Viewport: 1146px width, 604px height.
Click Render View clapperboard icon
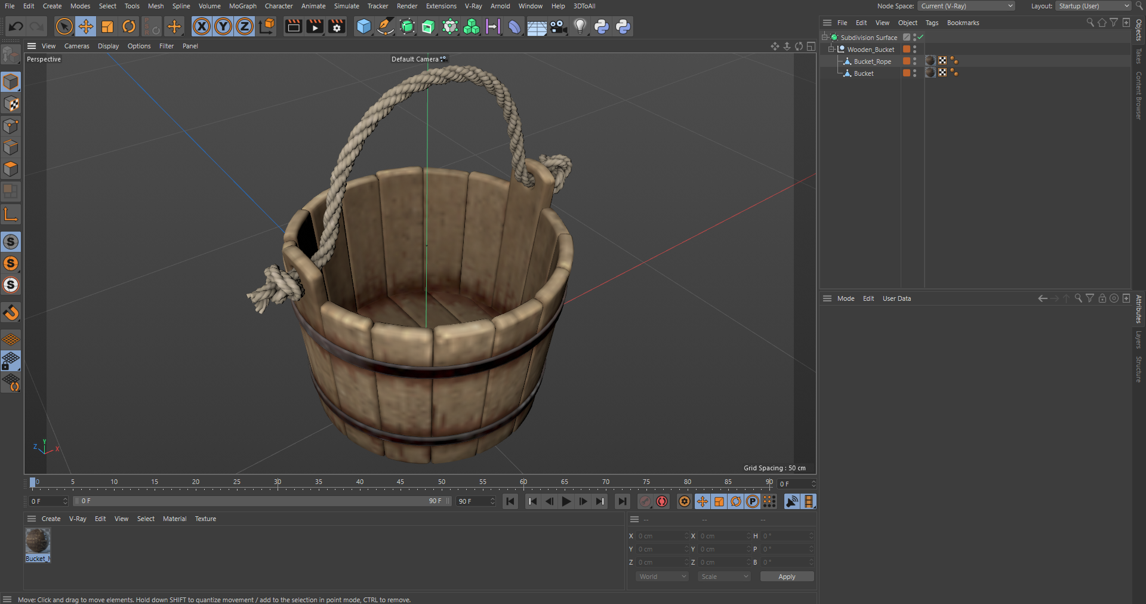[x=293, y=26]
